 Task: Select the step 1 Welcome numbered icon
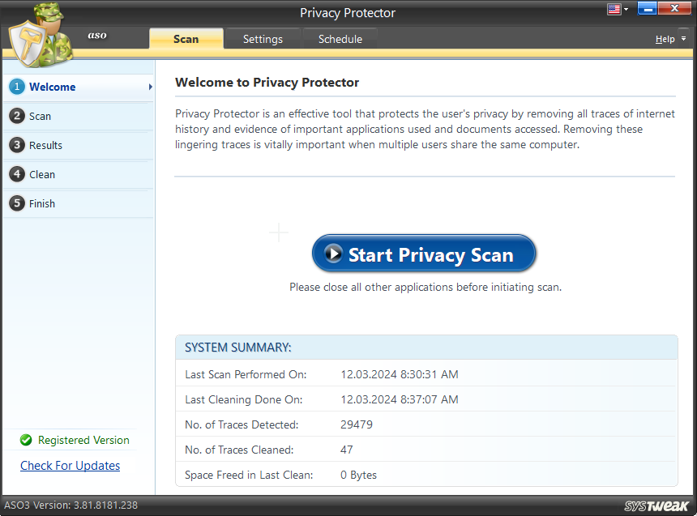coord(17,87)
